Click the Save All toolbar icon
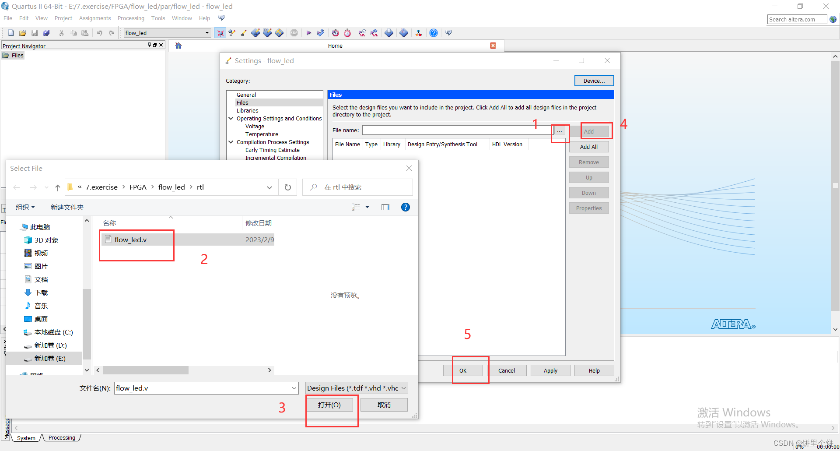 46,33
